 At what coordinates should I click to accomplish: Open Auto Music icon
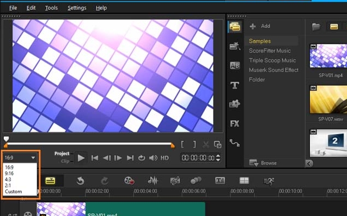pos(175,181)
